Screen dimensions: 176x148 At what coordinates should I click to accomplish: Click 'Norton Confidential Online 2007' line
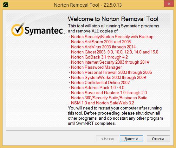(99, 82)
